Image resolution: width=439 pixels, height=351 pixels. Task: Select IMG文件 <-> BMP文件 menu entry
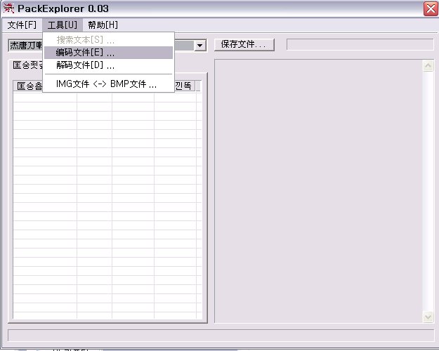pos(108,84)
